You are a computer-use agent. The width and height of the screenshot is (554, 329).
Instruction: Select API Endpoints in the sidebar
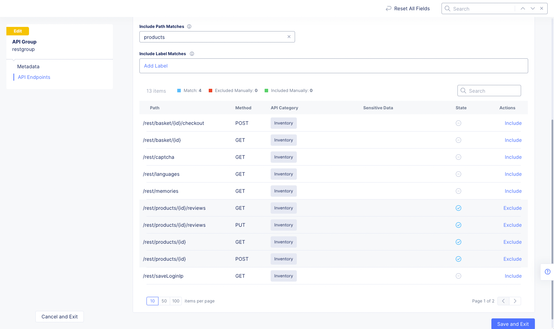(34, 77)
